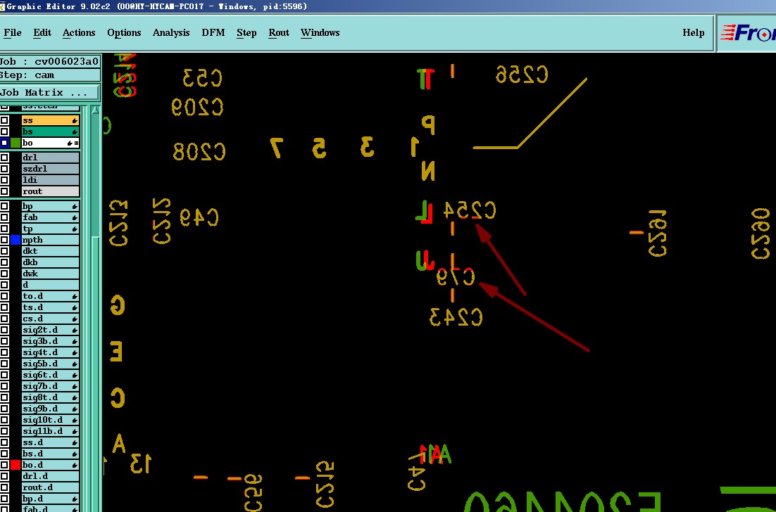The height and width of the screenshot is (512, 776).
Task: Open the Step menu
Action: coord(246,32)
